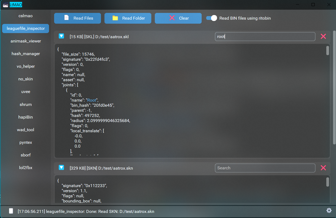Click the '"bounding_box": null' line
This screenshot has height=218, width=336.
click(82, 201)
